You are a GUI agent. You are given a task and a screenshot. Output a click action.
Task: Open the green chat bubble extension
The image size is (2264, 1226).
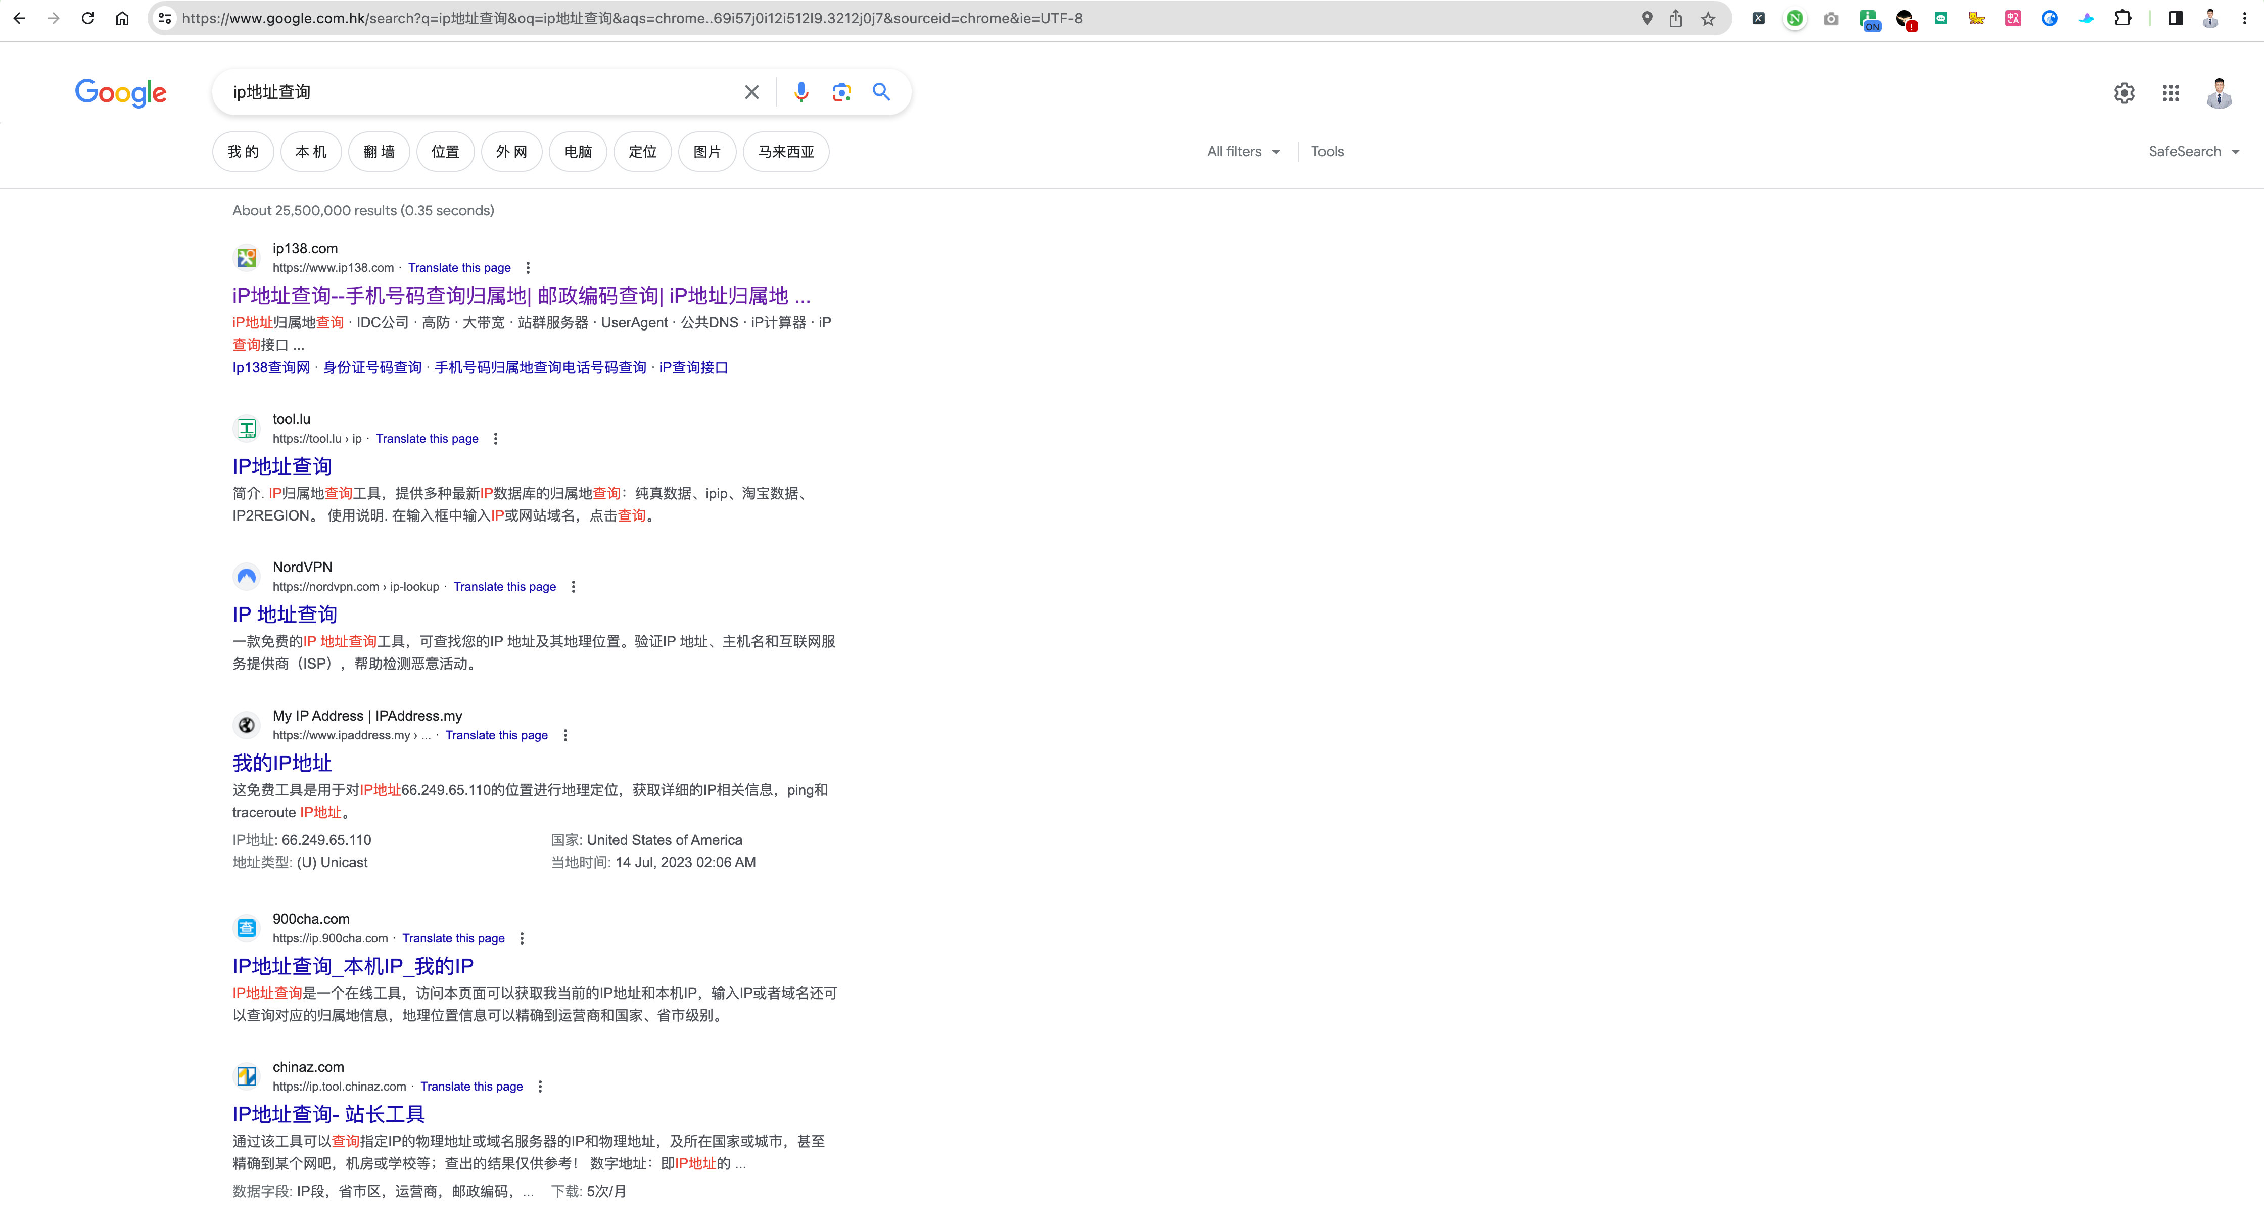point(1941,19)
